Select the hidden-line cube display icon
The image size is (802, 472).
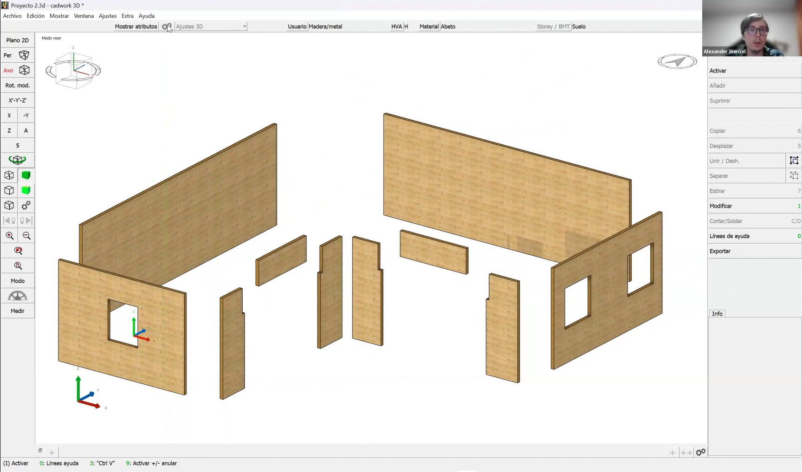pyautogui.click(x=9, y=190)
